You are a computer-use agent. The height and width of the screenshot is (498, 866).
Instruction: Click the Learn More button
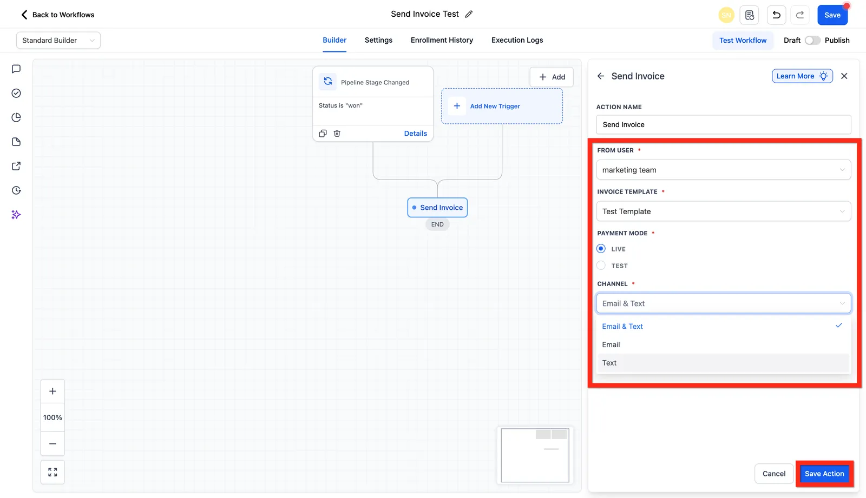[802, 76]
